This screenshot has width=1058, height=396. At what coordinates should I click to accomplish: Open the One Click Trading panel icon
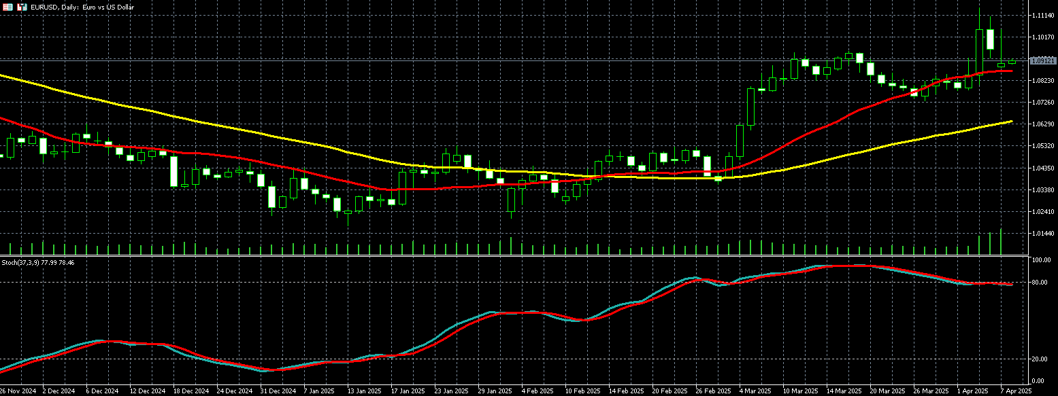[10, 7]
